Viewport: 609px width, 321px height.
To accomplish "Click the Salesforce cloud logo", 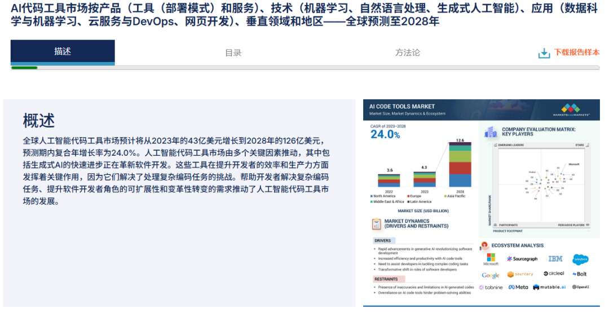I will coord(580,259).
